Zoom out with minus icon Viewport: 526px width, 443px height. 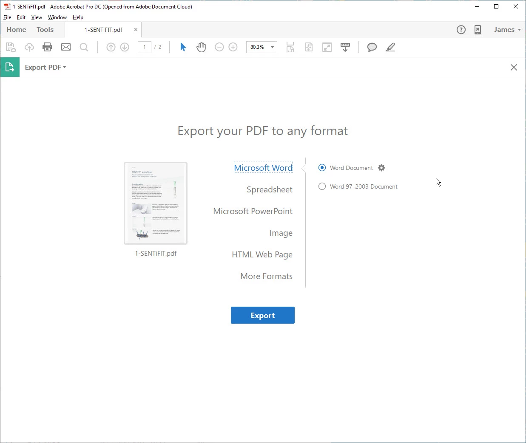pyautogui.click(x=219, y=47)
